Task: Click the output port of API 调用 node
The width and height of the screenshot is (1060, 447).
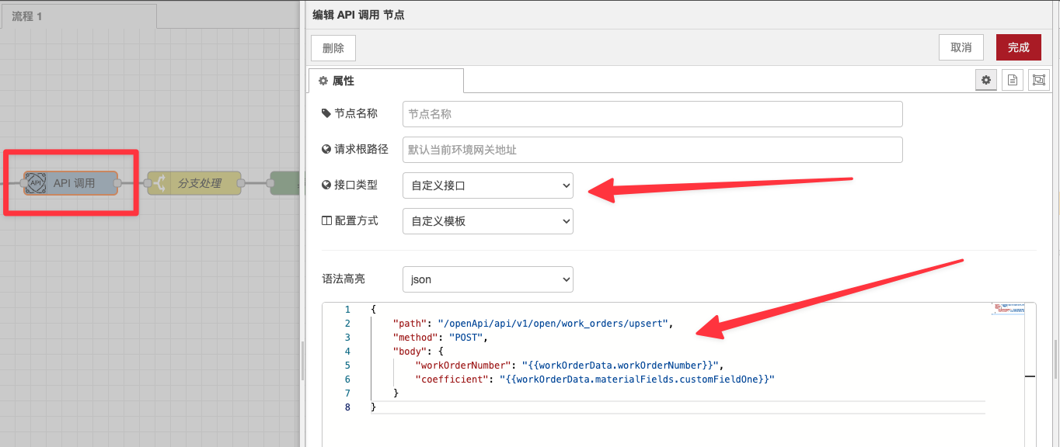Action: pyautogui.click(x=117, y=183)
